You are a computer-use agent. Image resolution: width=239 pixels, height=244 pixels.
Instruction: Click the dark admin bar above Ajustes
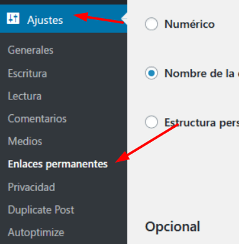pyautogui.click(x=63, y=2)
